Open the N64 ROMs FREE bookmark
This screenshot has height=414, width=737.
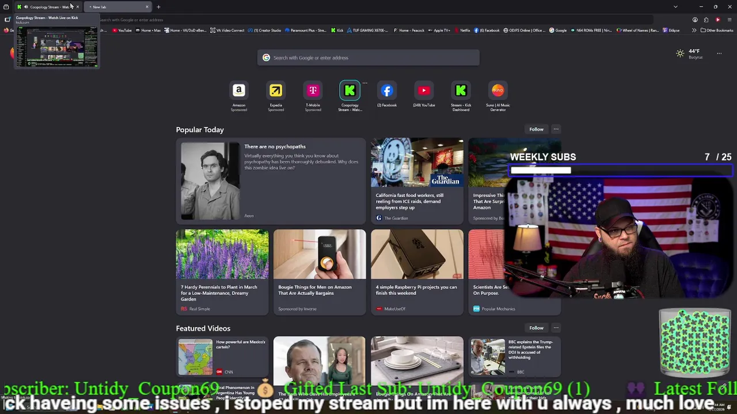click(x=592, y=30)
